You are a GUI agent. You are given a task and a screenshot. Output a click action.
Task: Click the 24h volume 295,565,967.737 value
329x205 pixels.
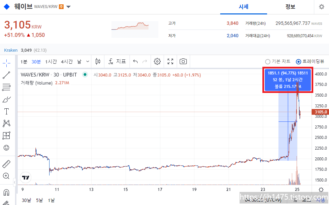(293, 23)
